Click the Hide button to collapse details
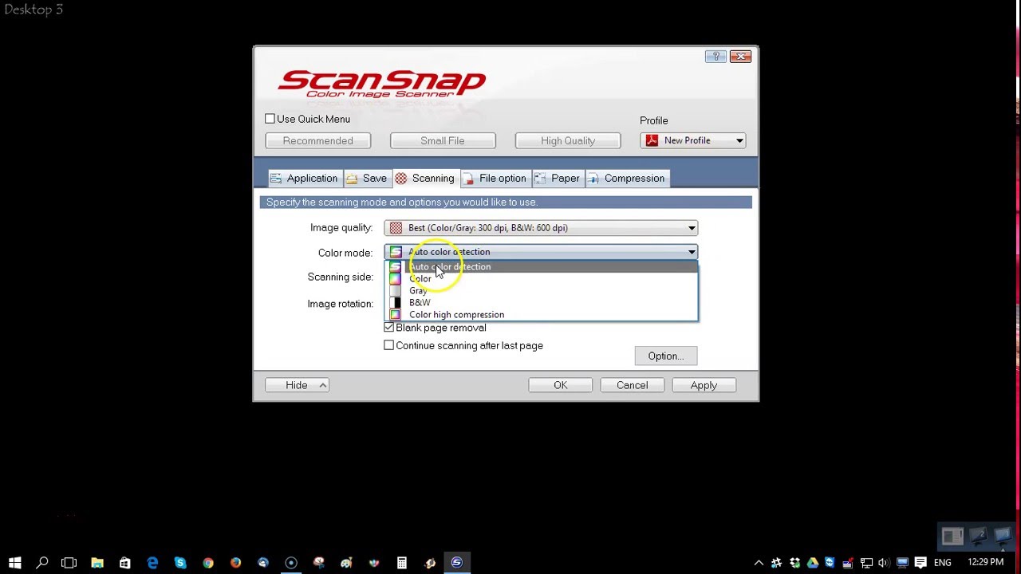 click(297, 386)
